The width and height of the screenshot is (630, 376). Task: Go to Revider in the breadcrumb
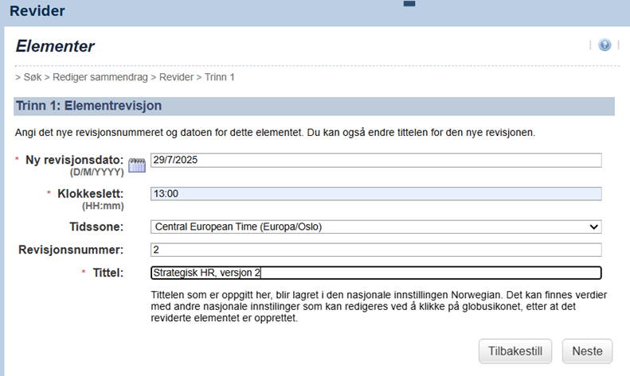tap(176, 77)
